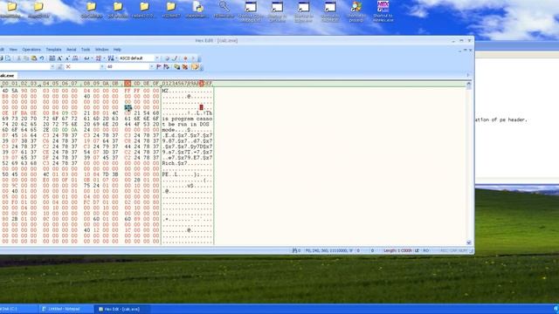Open the View menu
This screenshot has width=559, height=314.
point(13,50)
